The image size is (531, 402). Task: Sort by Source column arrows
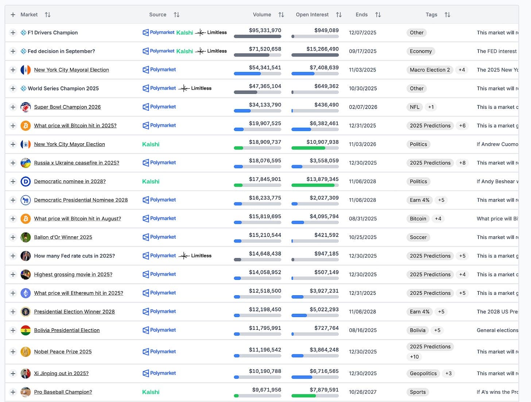point(177,15)
